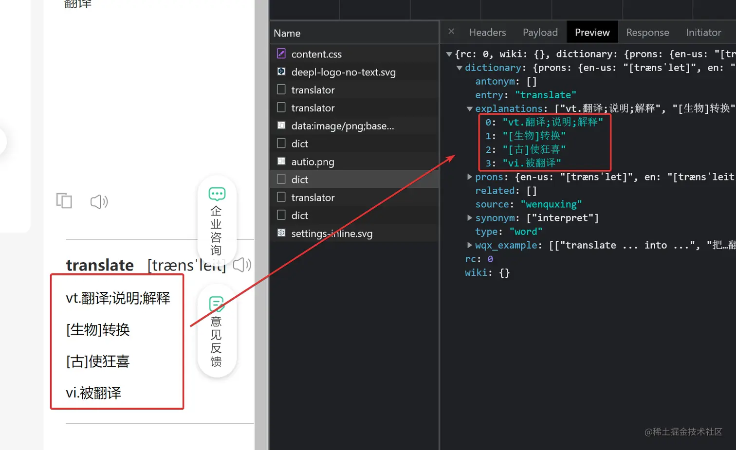The image size is (736, 450).
Task: Switch to the Response tab
Action: [647, 32]
